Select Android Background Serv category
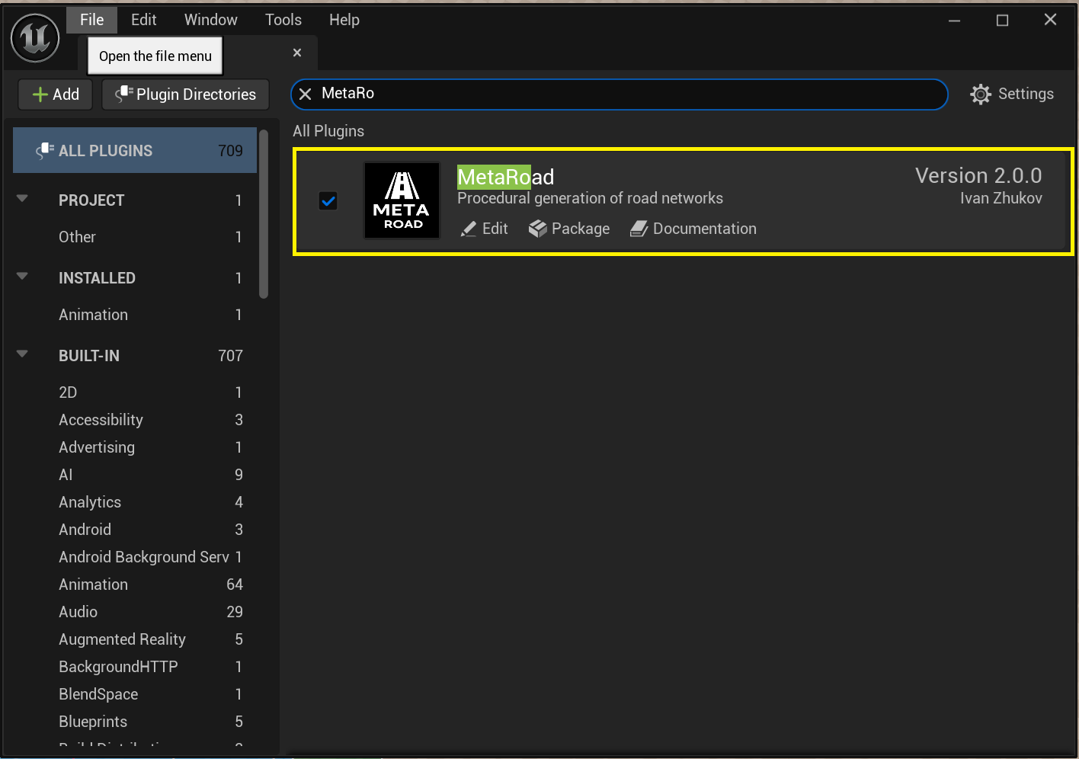Viewport: 1079px width, 759px height. click(135, 557)
